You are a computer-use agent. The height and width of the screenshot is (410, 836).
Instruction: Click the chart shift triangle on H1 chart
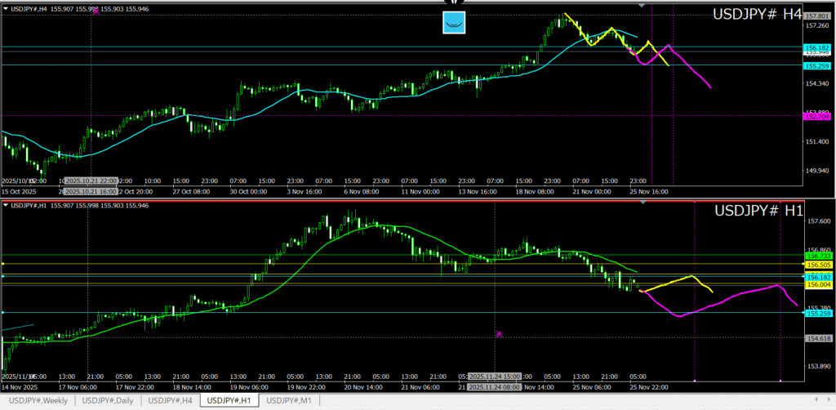(x=641, y=203)
